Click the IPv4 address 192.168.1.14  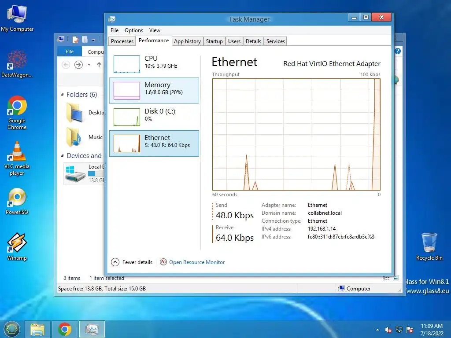point(322,229)
